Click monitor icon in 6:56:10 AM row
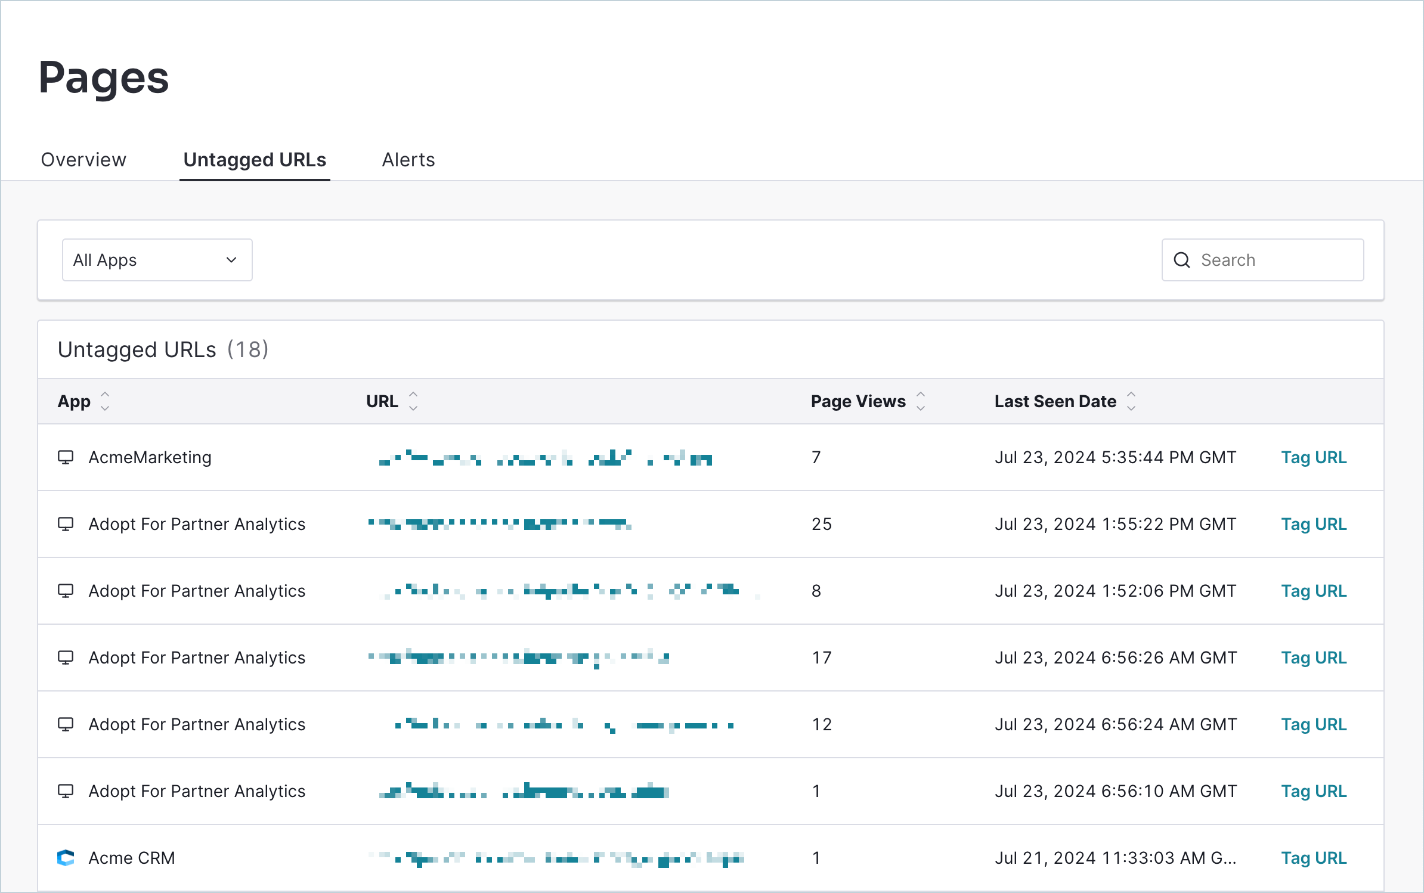This screenshot has height=893, width=1424. [x=66, y=791]
